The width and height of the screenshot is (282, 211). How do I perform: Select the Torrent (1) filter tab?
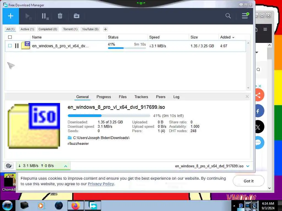[x=70, y=29]
